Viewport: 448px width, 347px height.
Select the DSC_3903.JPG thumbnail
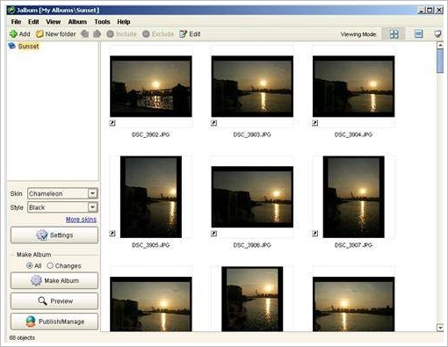(252, 86)
